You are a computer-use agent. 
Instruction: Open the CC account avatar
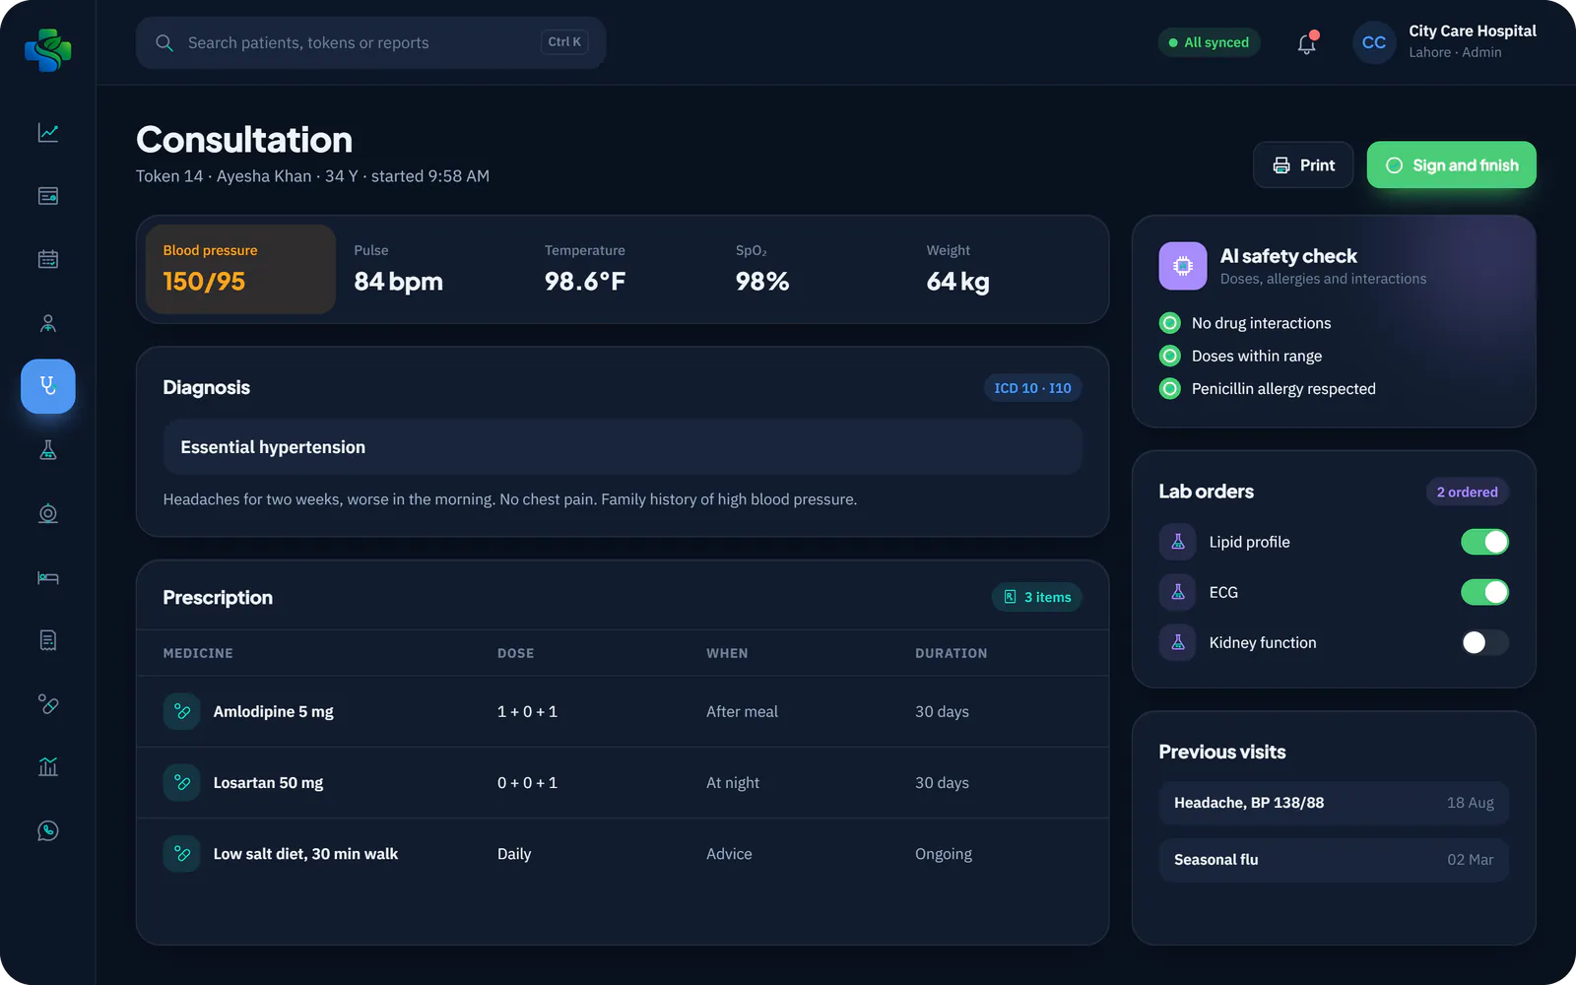point(1374,42)
